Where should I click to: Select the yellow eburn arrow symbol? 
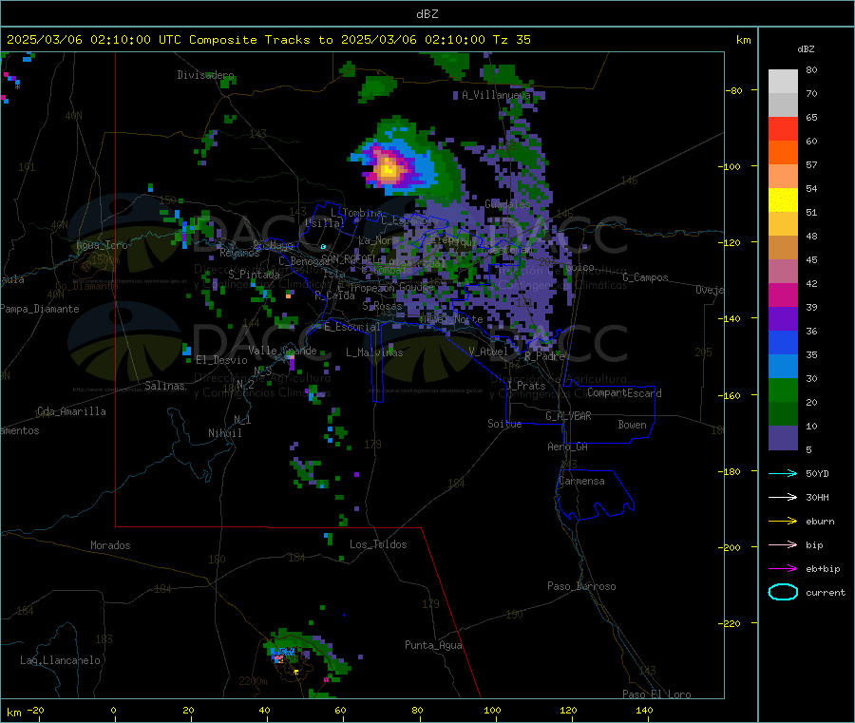click(x=783, y=522)
